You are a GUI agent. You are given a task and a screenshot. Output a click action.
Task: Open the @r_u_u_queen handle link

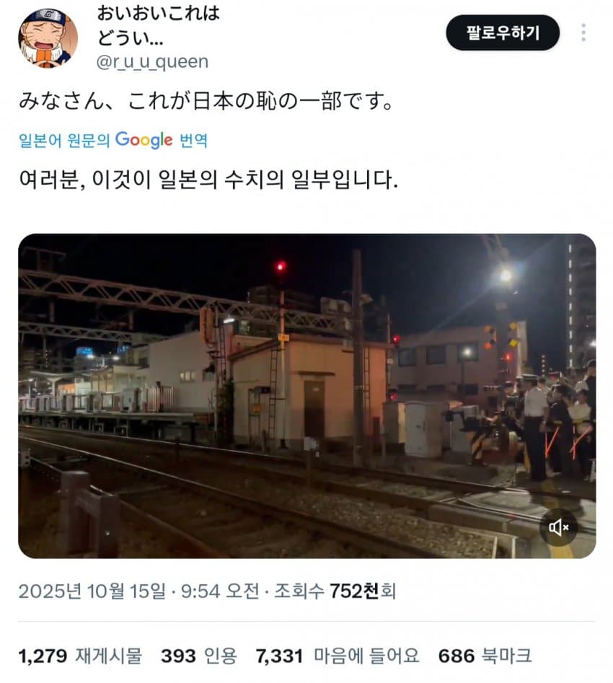(152, 62)
